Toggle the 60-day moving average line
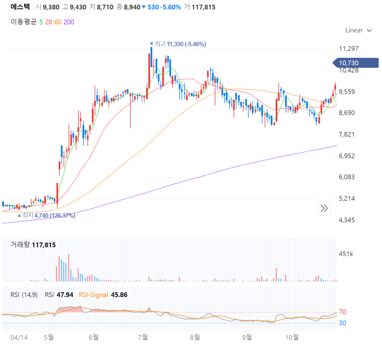The image size is (382, 344). coord(58,22)
